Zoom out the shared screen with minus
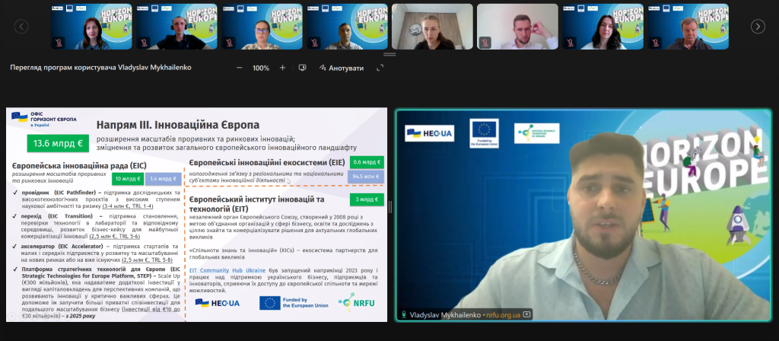 240,68
